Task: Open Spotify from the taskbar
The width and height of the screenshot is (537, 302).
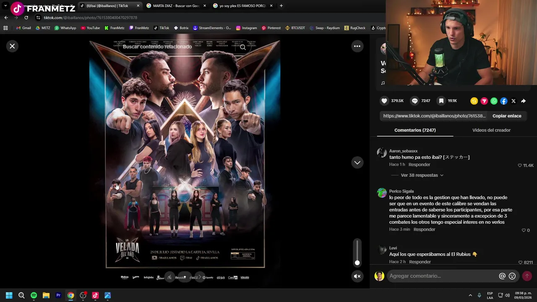Action: coord(34,295)
